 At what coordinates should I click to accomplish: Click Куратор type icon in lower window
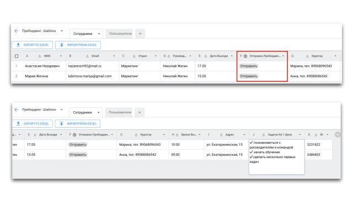click(x=136, y=135)
